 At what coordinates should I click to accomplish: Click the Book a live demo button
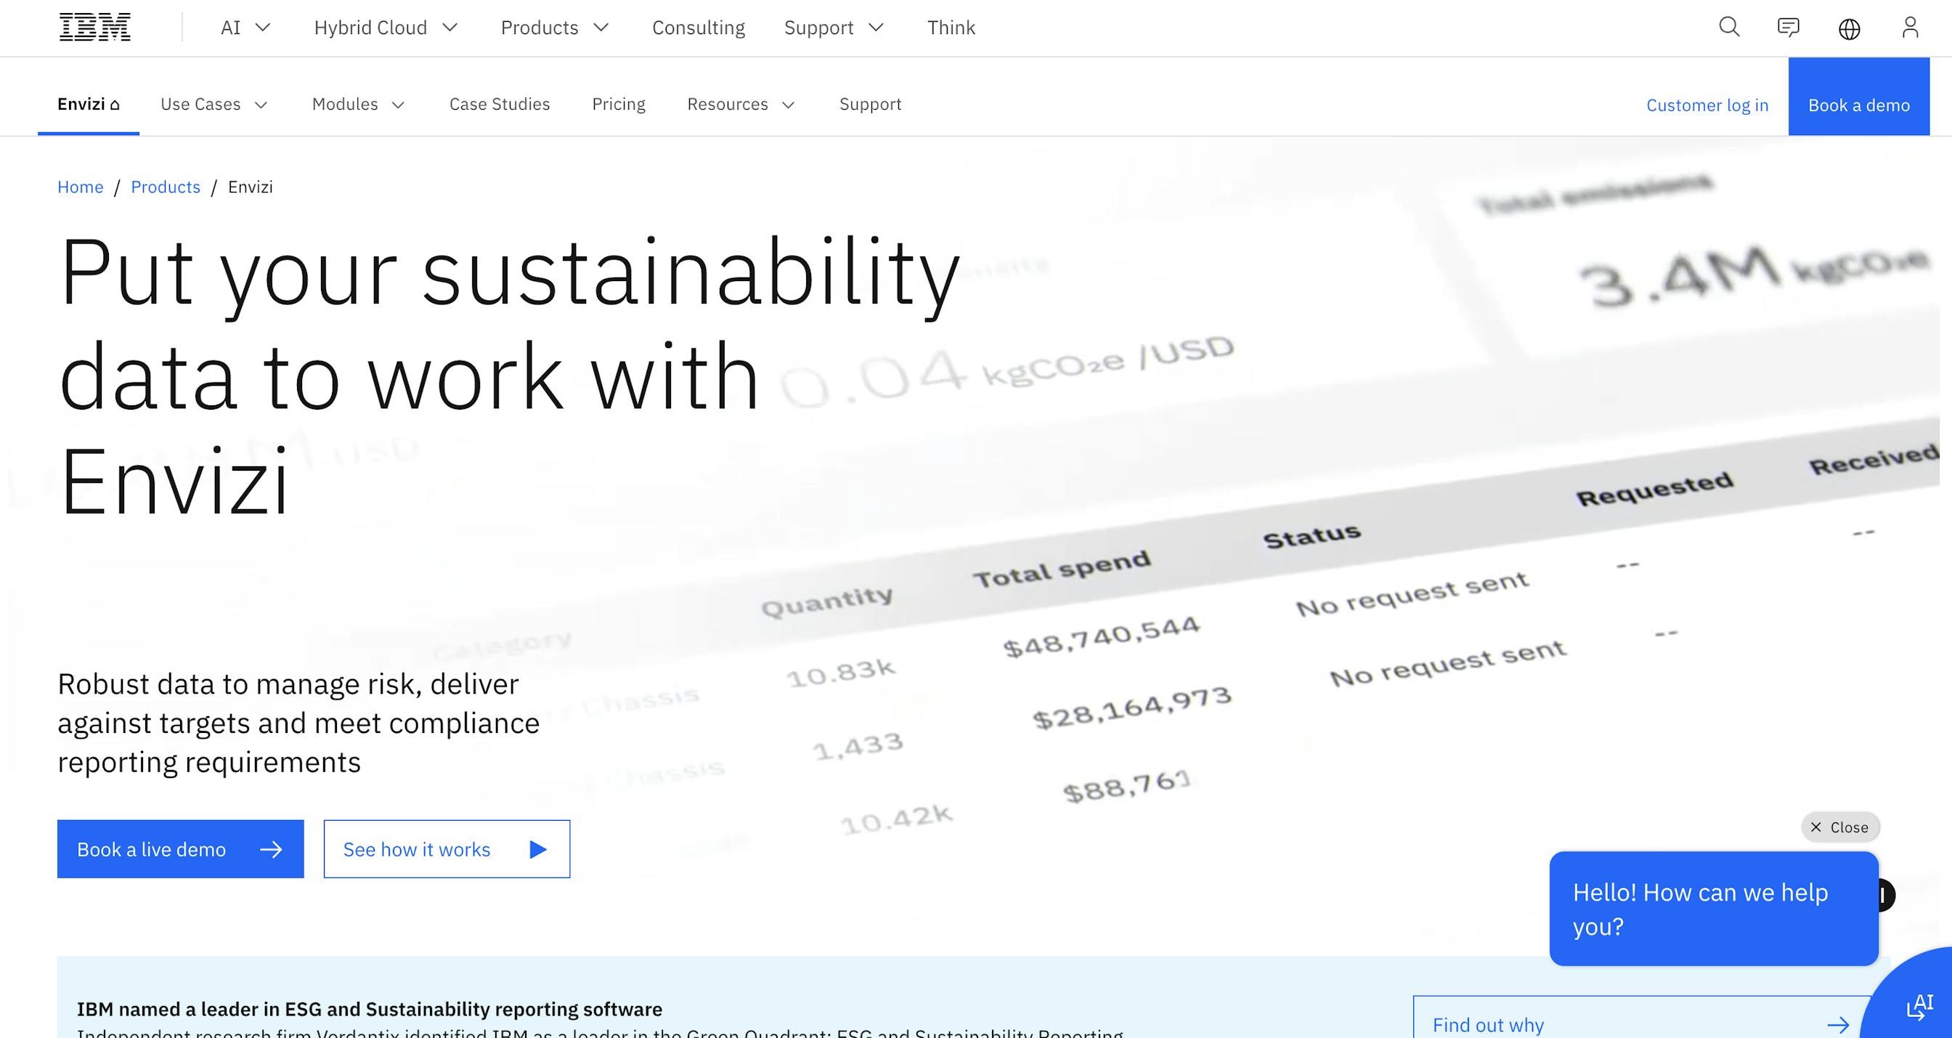[x=179, y=849]
